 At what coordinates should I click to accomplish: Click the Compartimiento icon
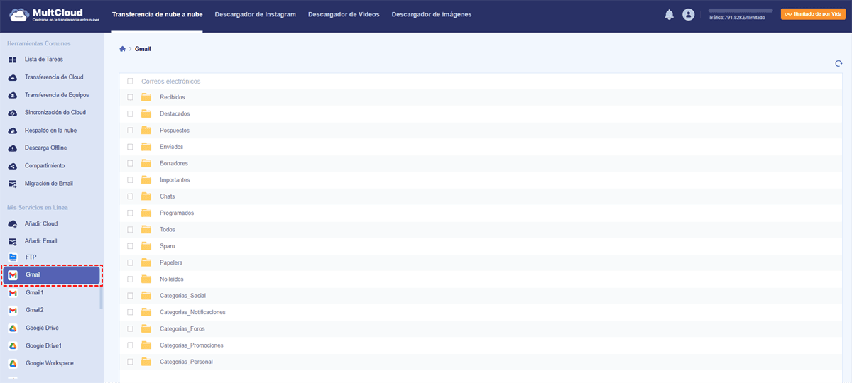tap(12, 166)
